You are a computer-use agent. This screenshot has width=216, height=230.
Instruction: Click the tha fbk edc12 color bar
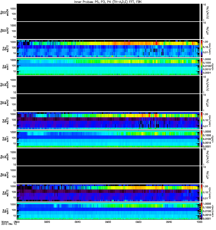click(x=202, y=48)
